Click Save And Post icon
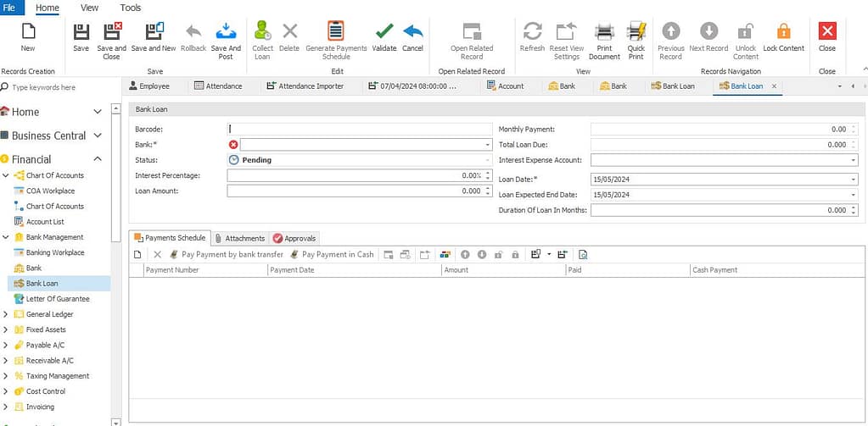The image size is (868, 426). pyautogui.click(x=226, y=31)
